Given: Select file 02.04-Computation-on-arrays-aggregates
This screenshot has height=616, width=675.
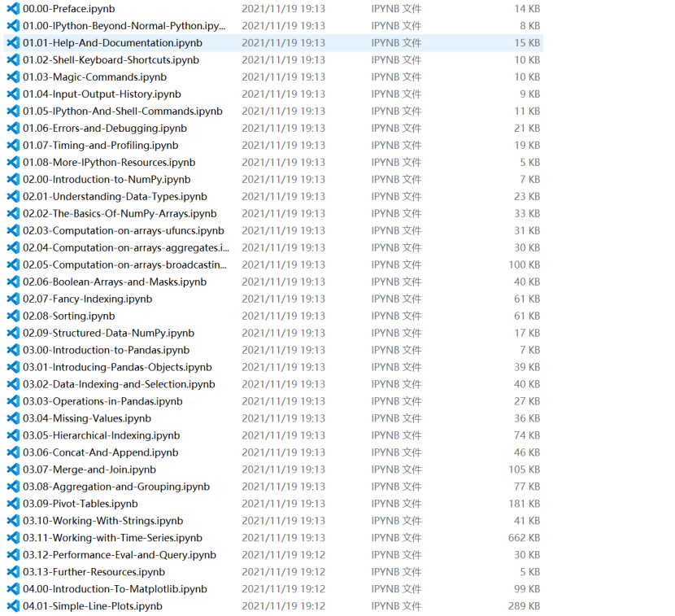Looking at the screenshot, I should 126,247.
